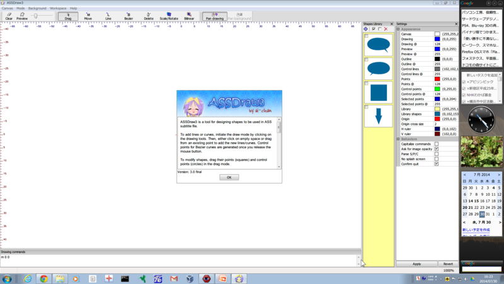Check all shapes in Shapes Library toolbar
Image resolution: width=504 pixels, height=284 pixels.
[374, 29]
